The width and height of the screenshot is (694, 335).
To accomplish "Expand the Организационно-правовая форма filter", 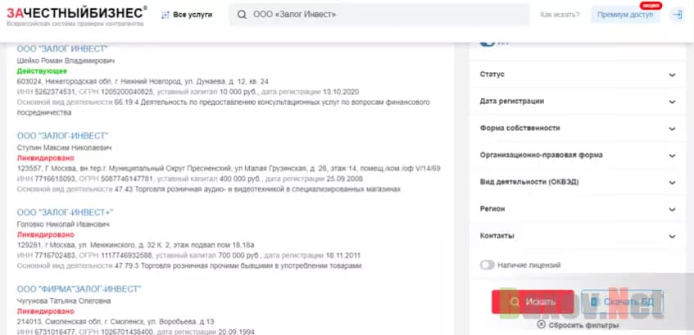I will [578, 156].
